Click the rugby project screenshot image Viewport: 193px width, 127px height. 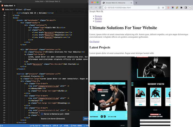[130, 92]
